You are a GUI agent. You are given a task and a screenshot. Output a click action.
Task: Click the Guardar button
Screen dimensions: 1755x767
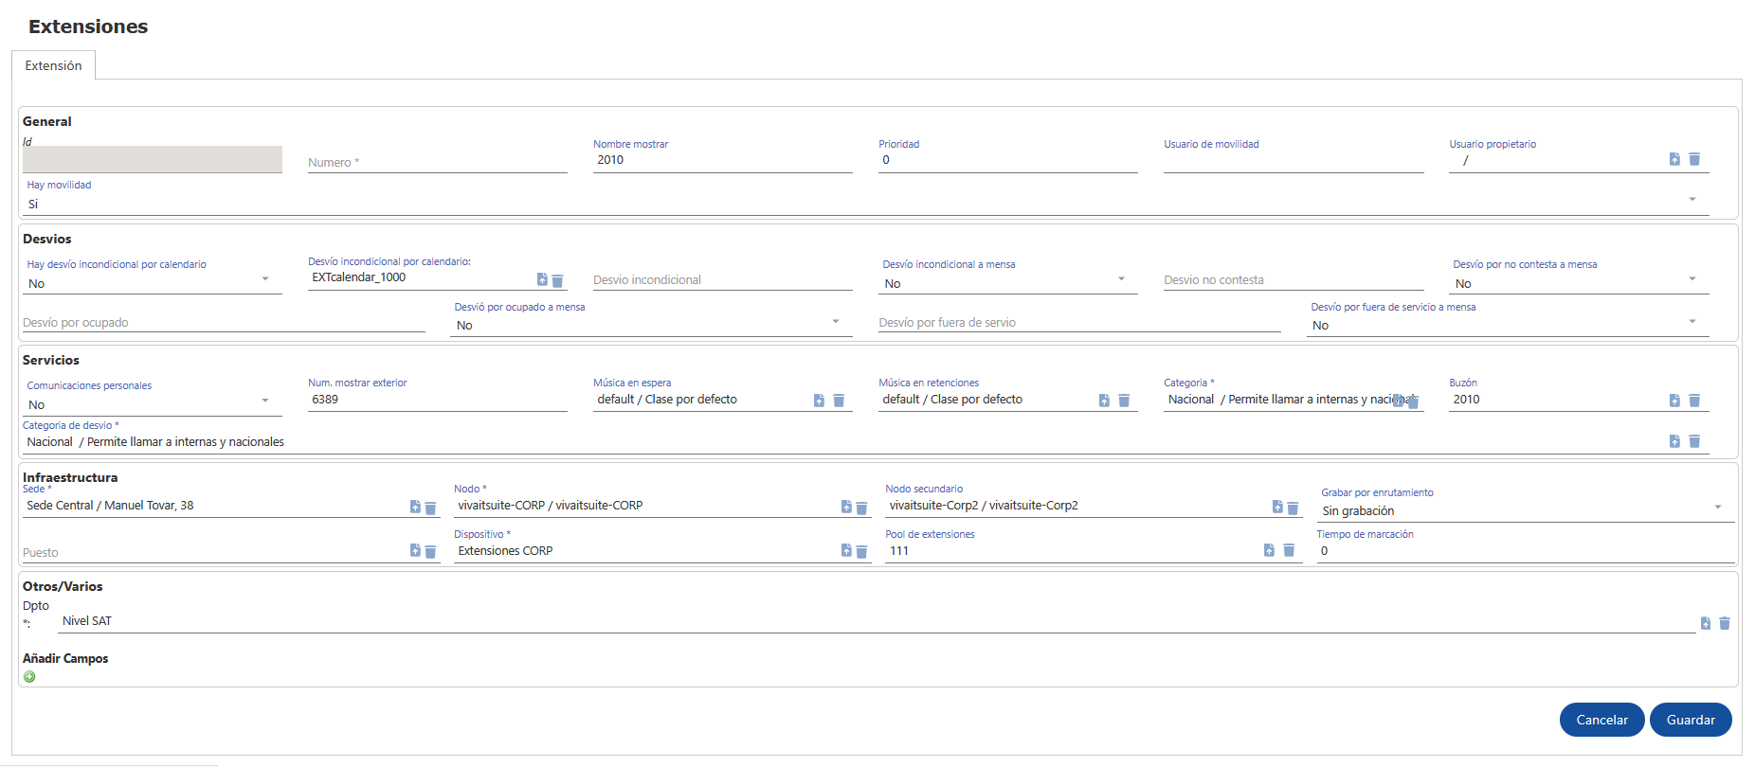click(x=1691, y=720)
